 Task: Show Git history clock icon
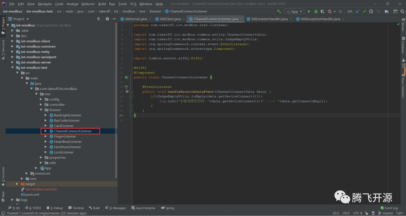pos(371,11)
